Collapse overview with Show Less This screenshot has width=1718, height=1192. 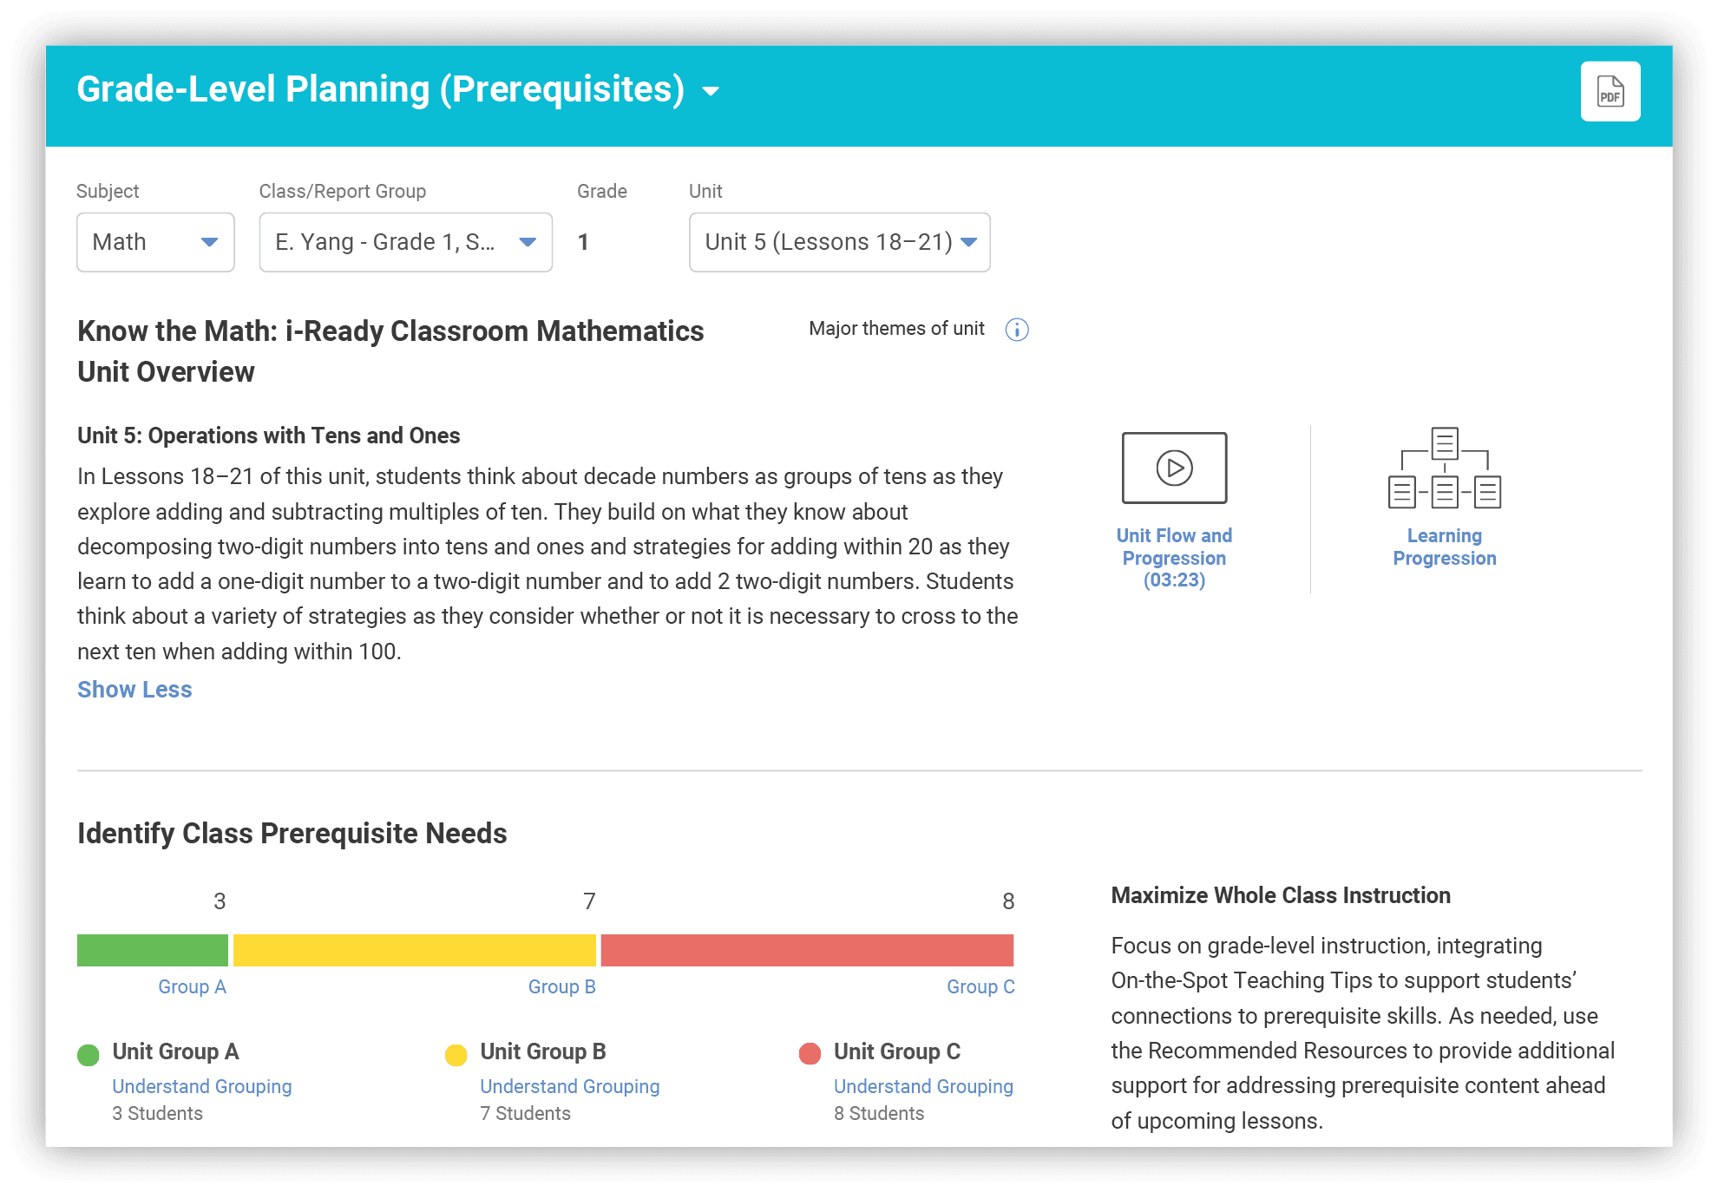point(134,690)
